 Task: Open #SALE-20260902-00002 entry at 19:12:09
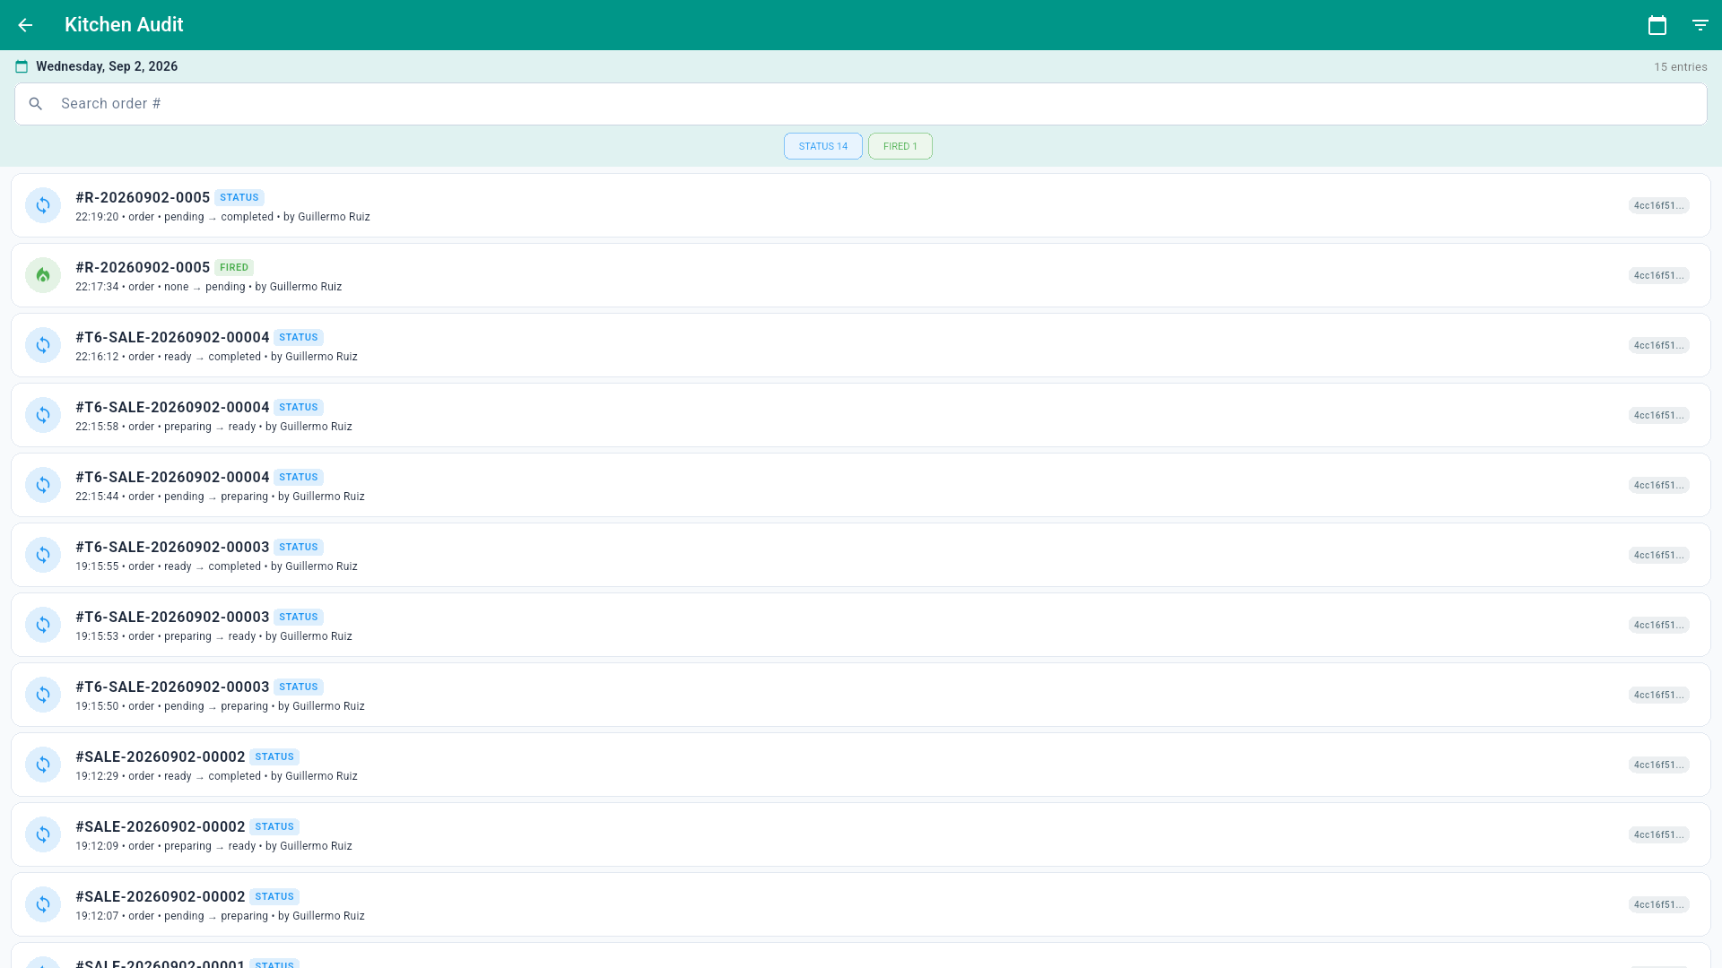point(861,834)
